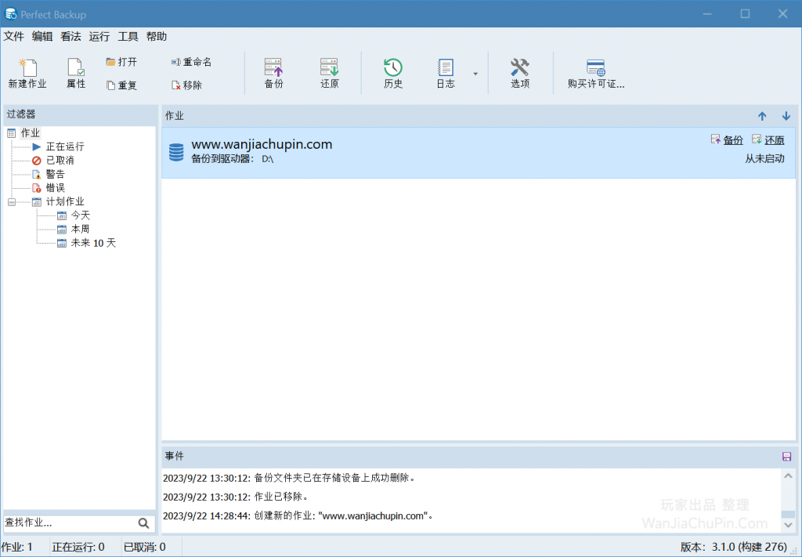This screenshot has width=802, height=557.
Task: Click the 还原 restore toolbar icon
Action: click(330, 73)
